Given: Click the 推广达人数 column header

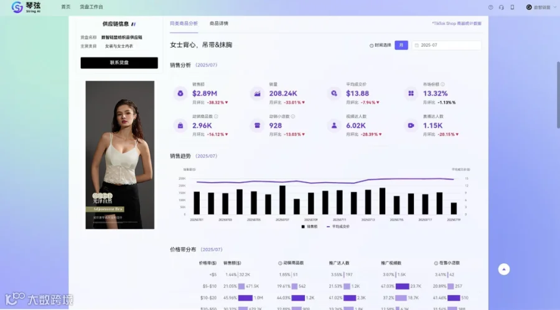Looking at the screenshot, I should click(x=339, y=263).
